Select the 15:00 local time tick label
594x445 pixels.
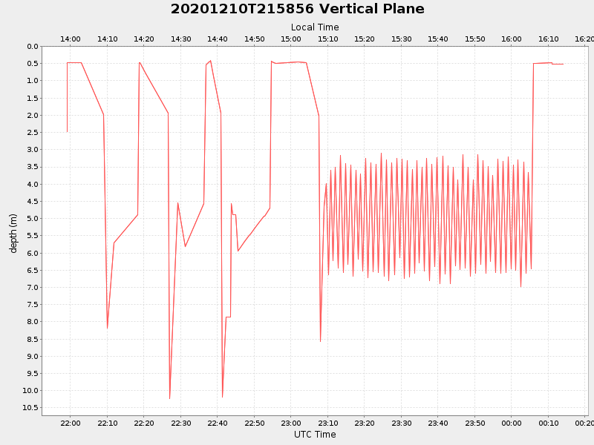pos(291,39)
